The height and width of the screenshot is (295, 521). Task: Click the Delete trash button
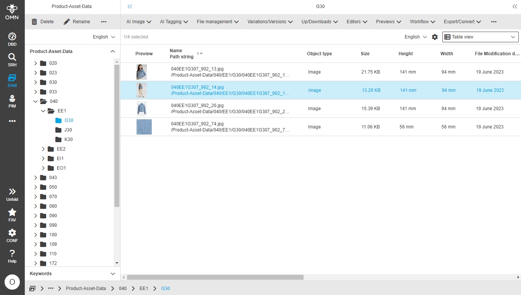(42, 22)
